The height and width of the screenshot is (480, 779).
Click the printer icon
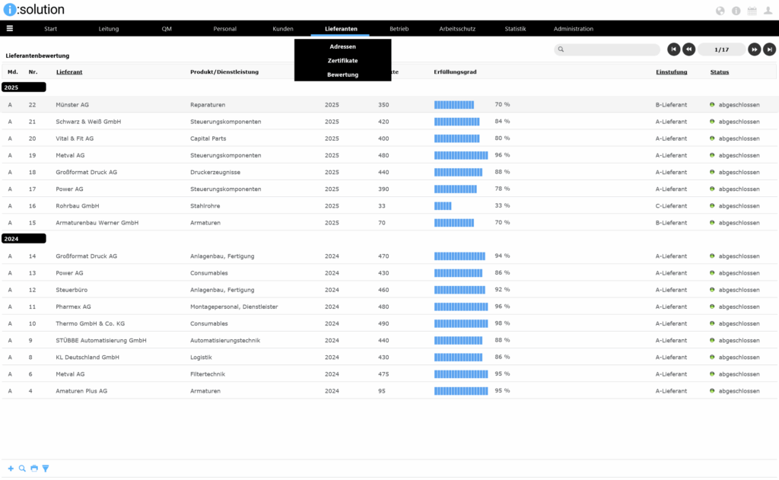pyautogui.click(x=34, y=469)
